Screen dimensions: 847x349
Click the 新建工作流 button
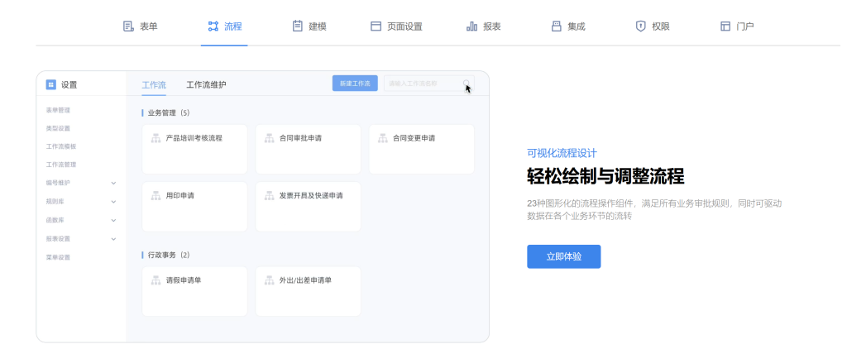(355, 84)
